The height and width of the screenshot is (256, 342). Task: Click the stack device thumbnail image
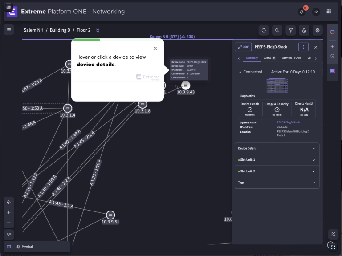[277, 85]
